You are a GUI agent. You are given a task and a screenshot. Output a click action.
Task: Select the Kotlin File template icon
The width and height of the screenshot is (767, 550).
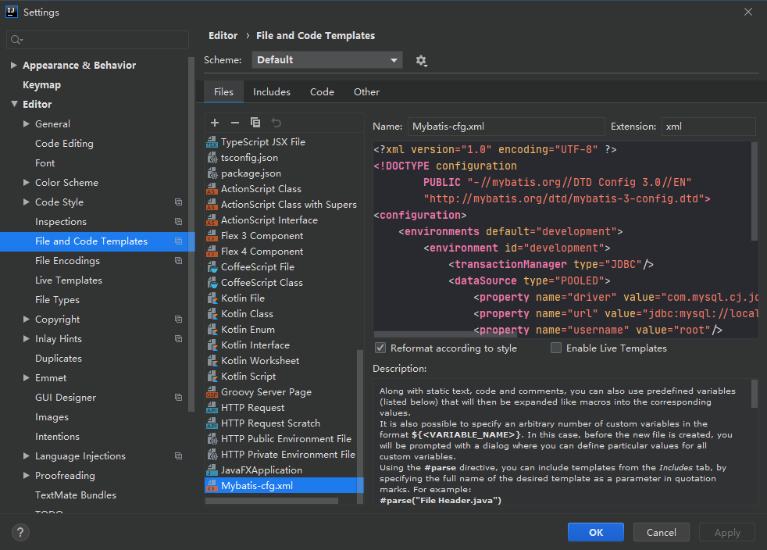coord(212,298)
